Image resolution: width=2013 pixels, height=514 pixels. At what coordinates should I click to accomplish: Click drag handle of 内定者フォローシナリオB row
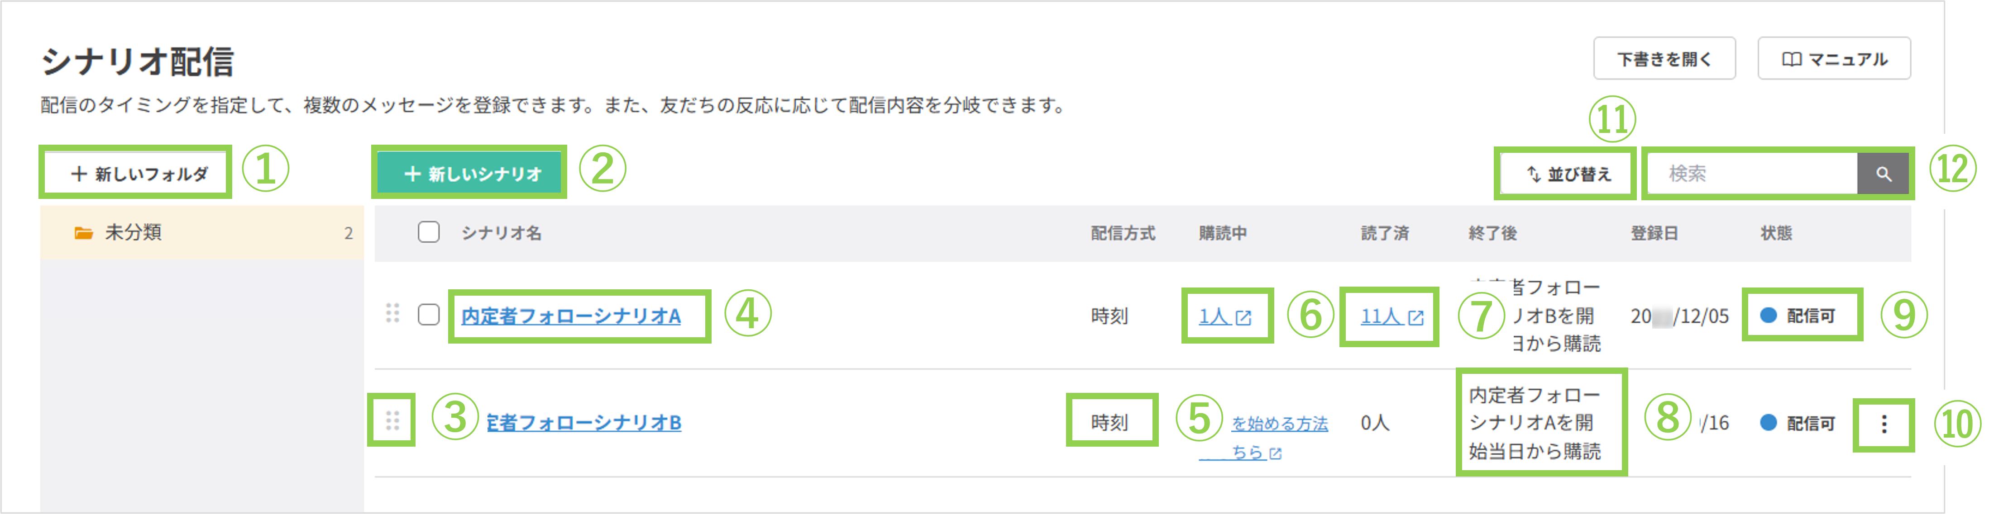point(392,421)
